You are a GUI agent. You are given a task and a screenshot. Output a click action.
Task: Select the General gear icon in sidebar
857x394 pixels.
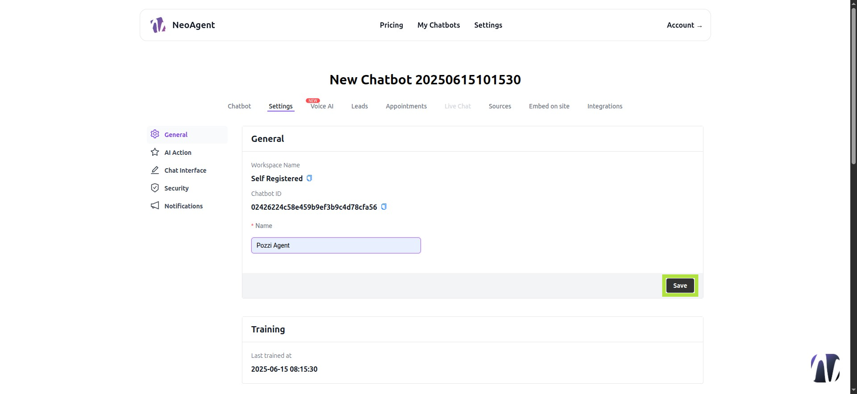coord(155,134)
